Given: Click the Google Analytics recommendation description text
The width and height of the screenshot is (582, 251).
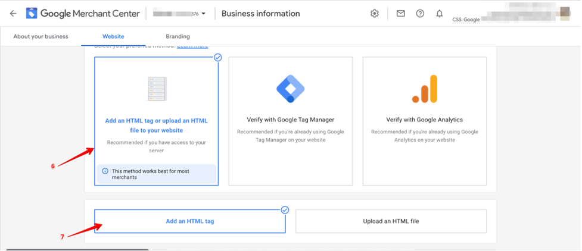Looking at the screenshot, I should coord(425,136).
